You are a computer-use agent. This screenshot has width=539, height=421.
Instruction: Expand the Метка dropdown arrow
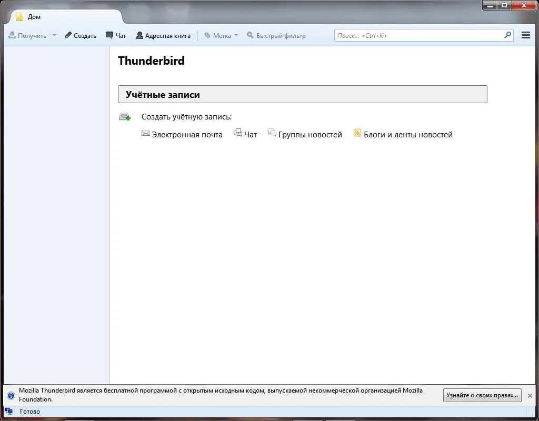236,35
